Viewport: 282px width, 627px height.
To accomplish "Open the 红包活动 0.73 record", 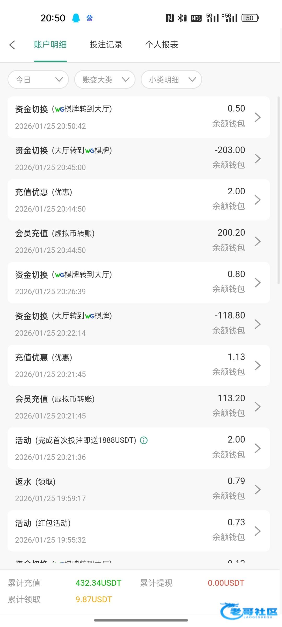I will coord(138,531).
